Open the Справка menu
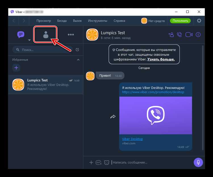Image resolution: width=213 pixels, height=177 pixels. pyautogui.click(x=119, y=21)
